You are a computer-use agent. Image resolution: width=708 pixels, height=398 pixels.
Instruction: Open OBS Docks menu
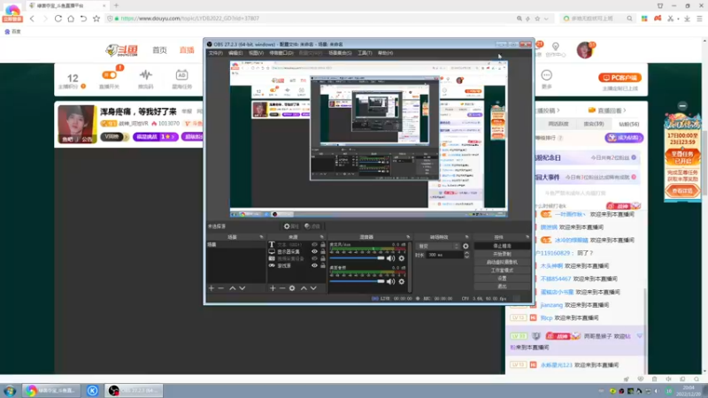tap(281, 53)
